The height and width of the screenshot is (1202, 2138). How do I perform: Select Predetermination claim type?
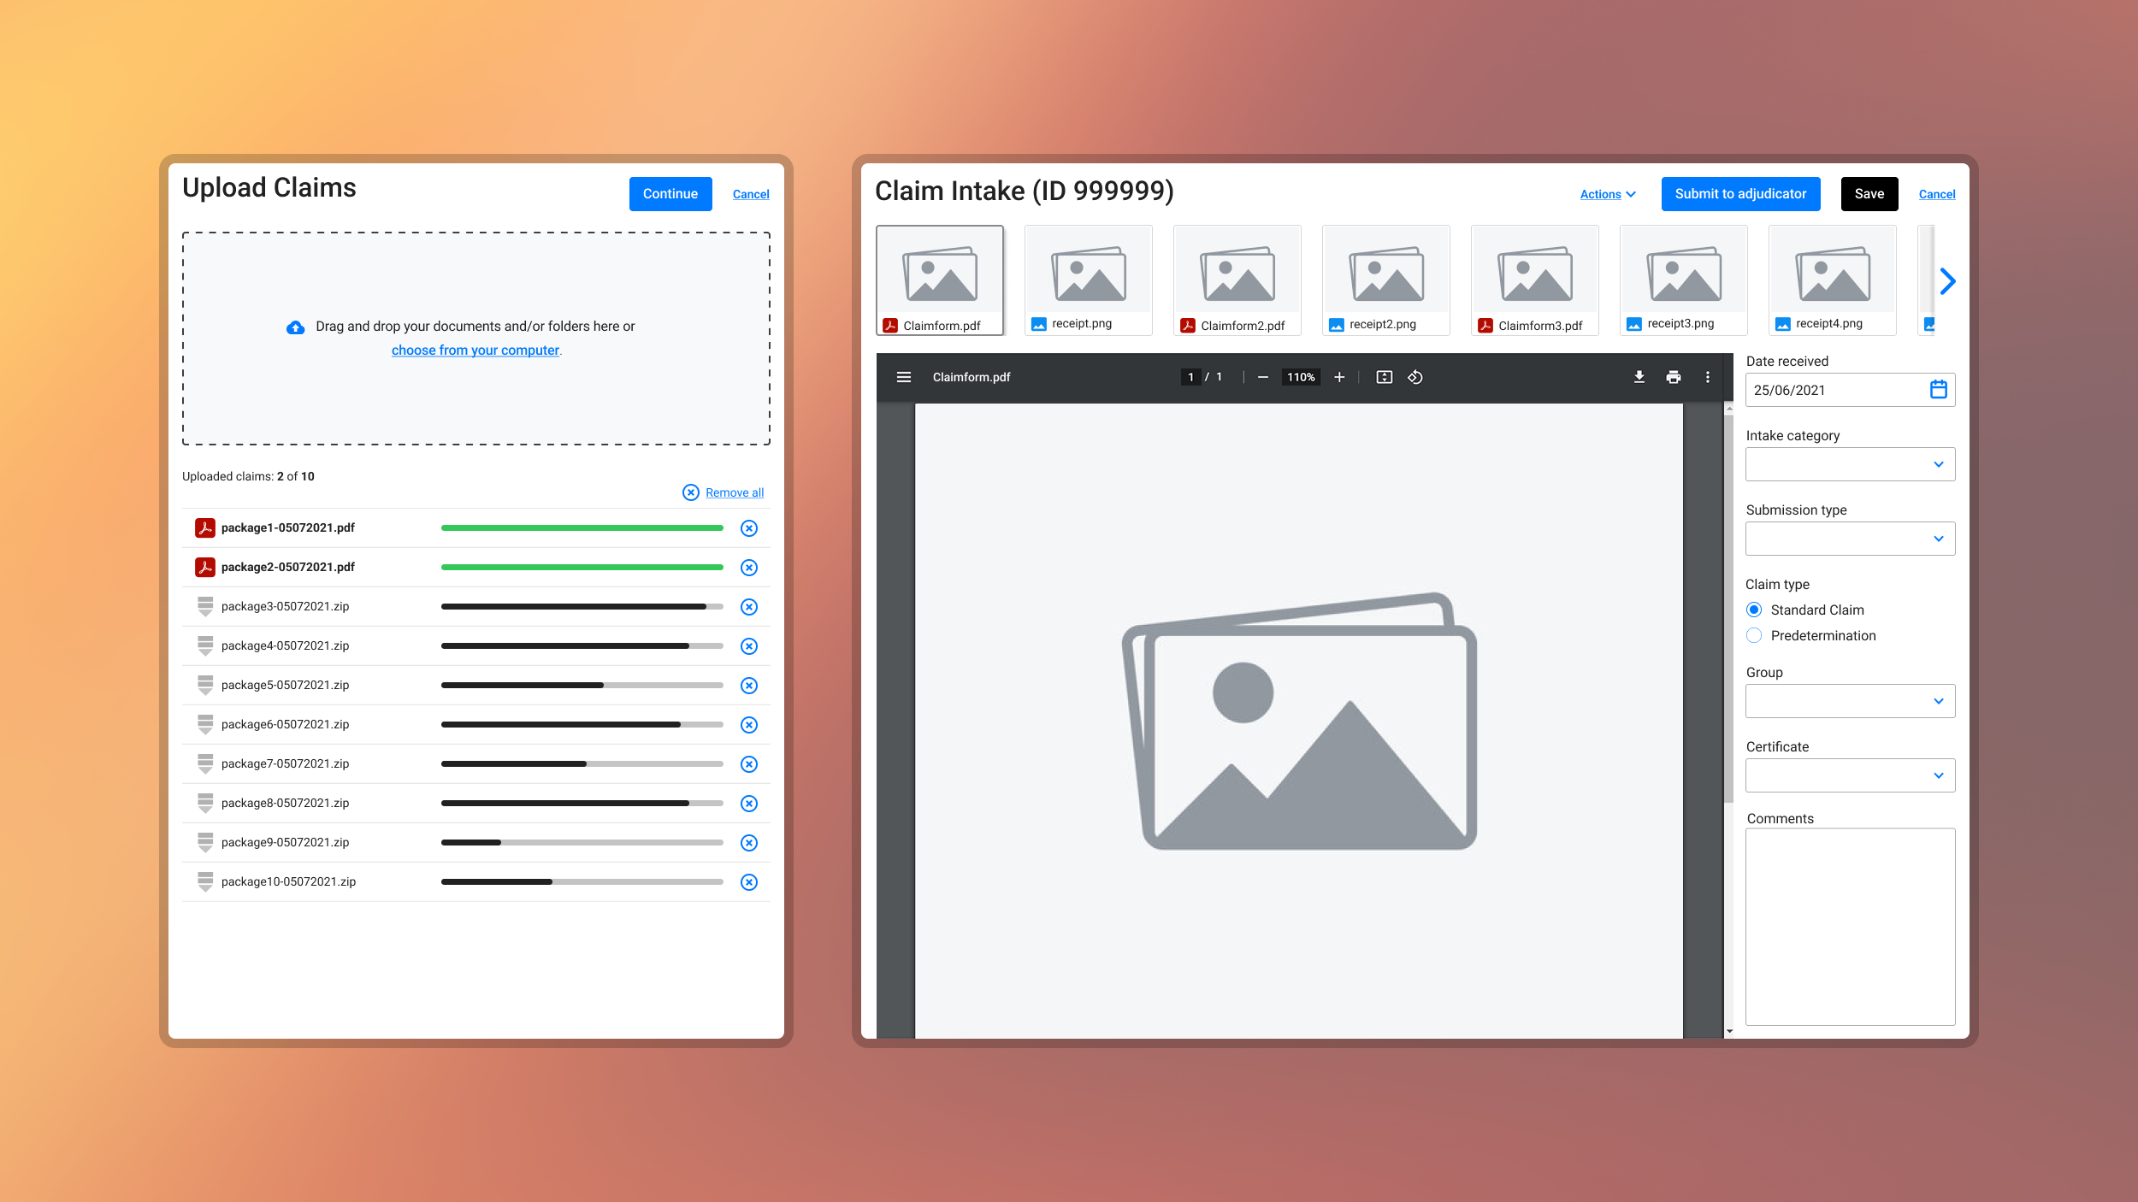coord(1754,635)
